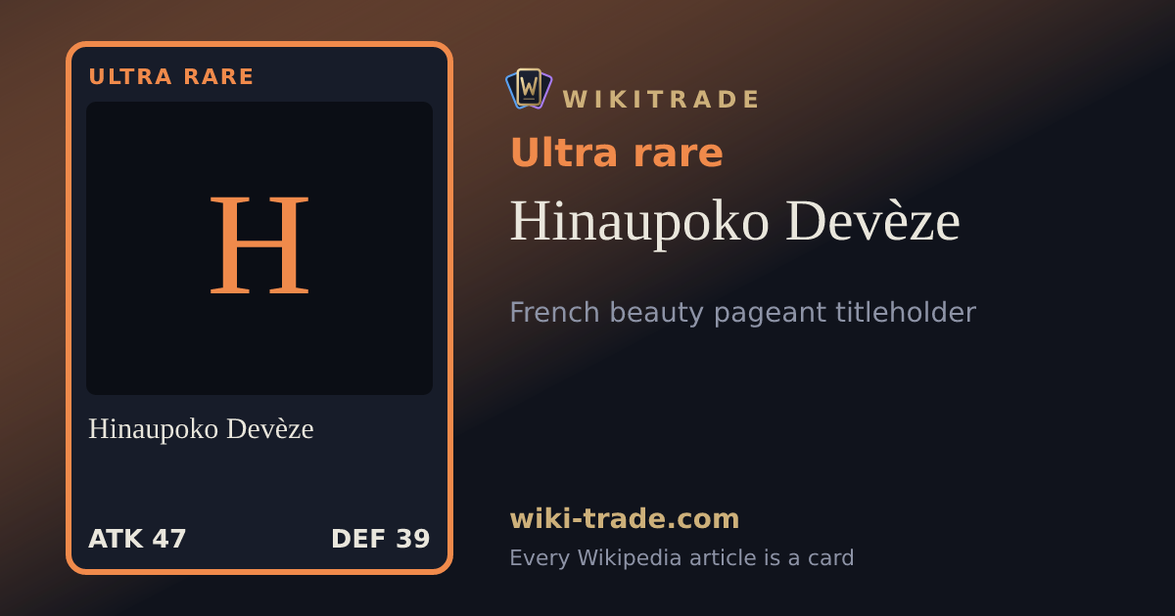The height and width of the screenshot is (616, 1175).
Task: Click the orange 'Ultra rare' heading
Action: pyautogui.click(x=616, y=153)
